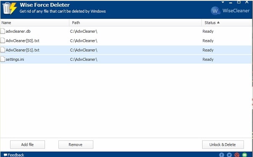Sort by the Status column header
The width and height of the screenshot is (253, 157).
pyautogui.click(x=227, y=23)
